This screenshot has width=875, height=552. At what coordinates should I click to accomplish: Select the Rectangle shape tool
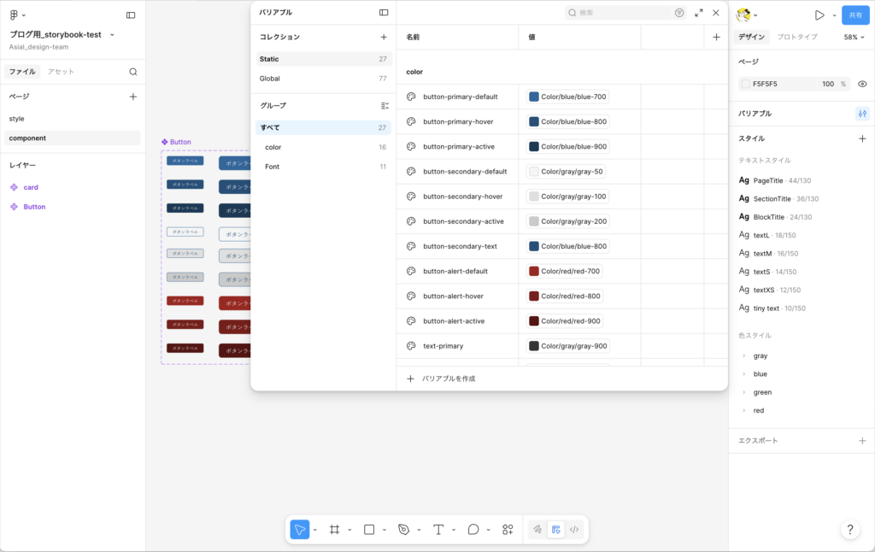point(369,529)
